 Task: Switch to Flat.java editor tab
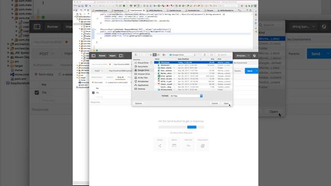coord(209,10)
